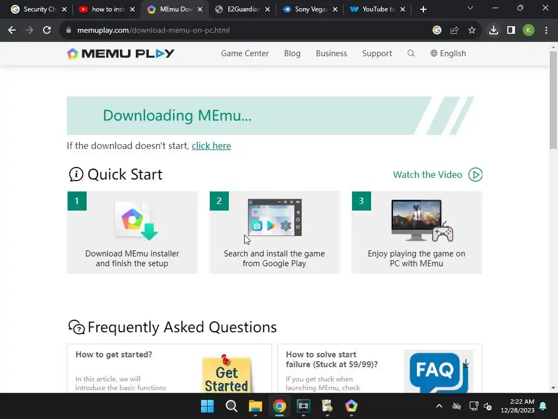This screenshot has height=419, width=558.
Task: Click the Google icon in address bar
Action: point(437,31)
